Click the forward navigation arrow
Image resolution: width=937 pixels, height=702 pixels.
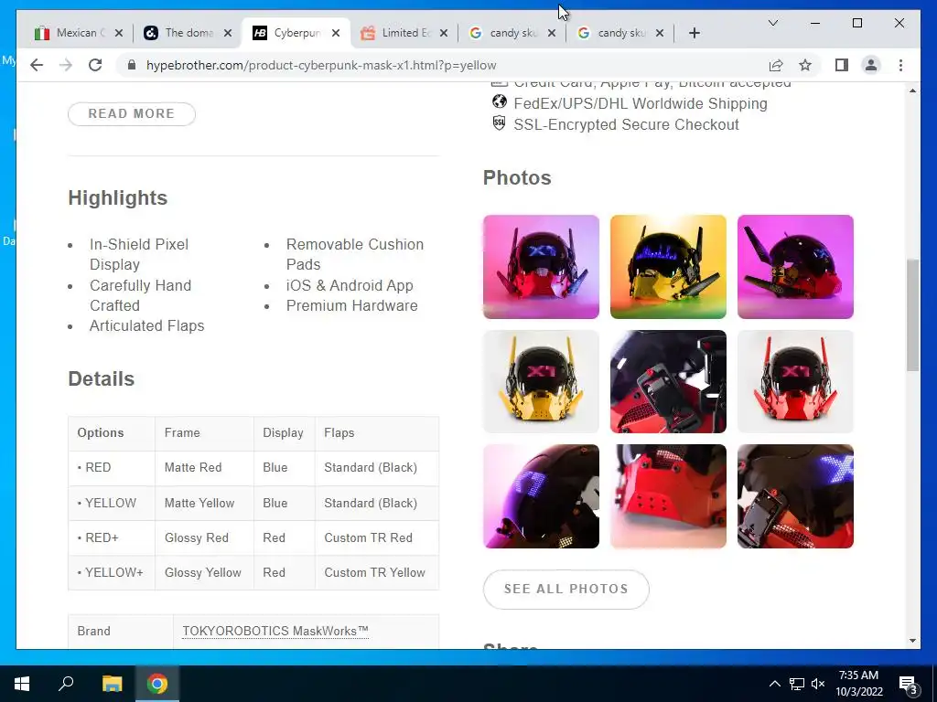(x=66, y=65)
